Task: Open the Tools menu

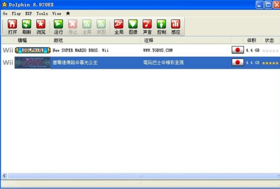Action: tap(42, 14)
